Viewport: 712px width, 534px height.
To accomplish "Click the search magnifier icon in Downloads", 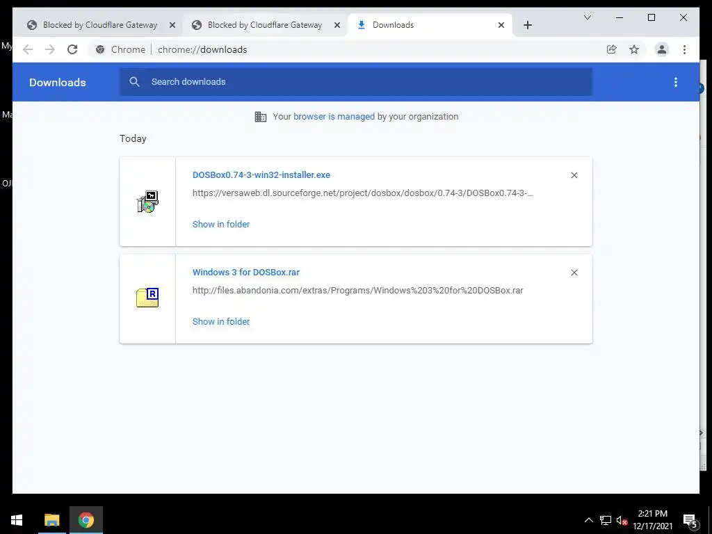I will (134, 82).
